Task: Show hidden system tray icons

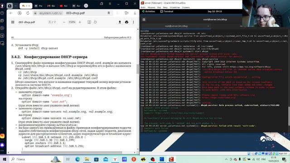Action: click(226, 159)
